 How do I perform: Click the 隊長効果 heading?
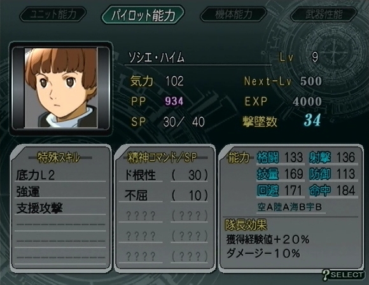click(246, 225)
